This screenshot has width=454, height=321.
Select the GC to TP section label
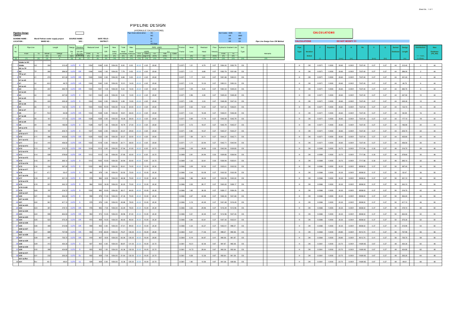pyautogui.click(x=22, y=68)
